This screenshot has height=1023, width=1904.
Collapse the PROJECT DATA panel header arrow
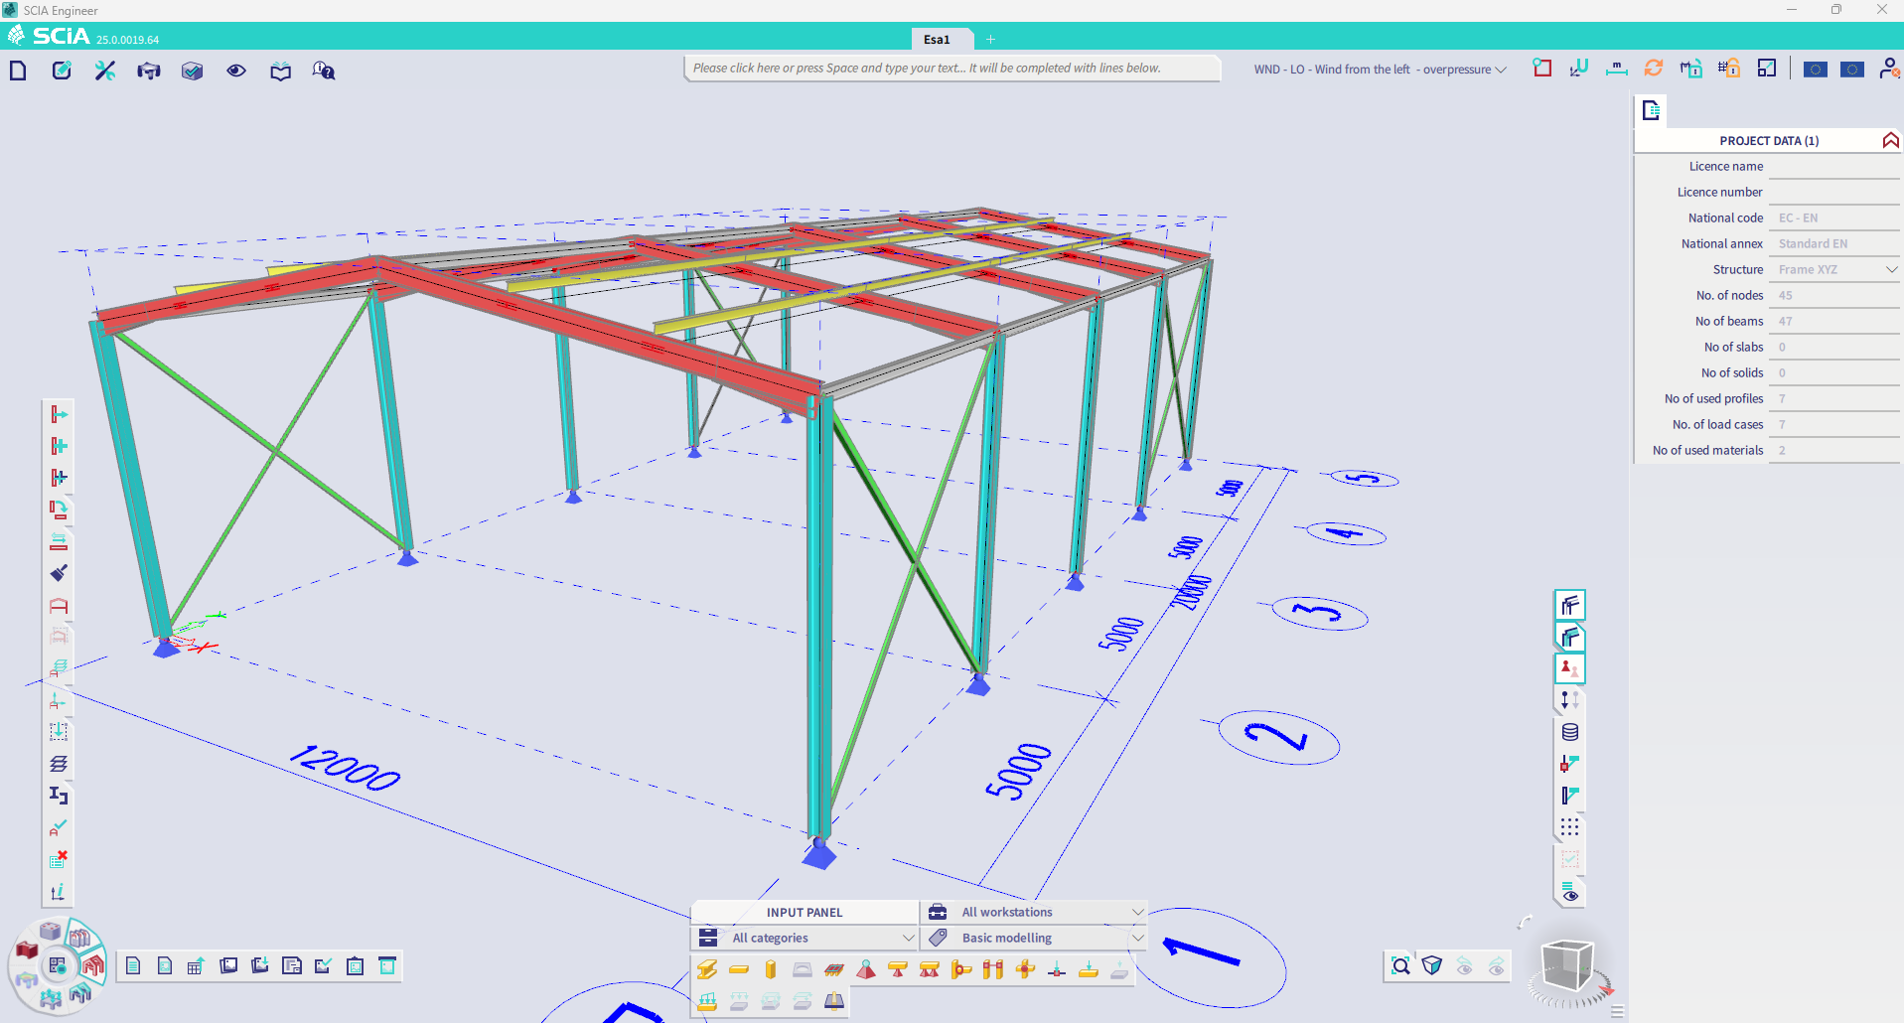(1890, 140)
